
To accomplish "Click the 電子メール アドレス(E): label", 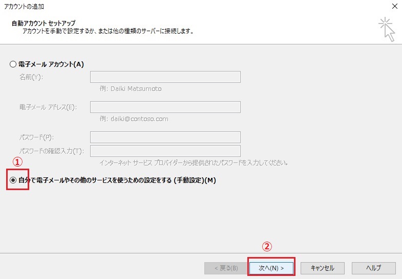I will coord(48,107).
